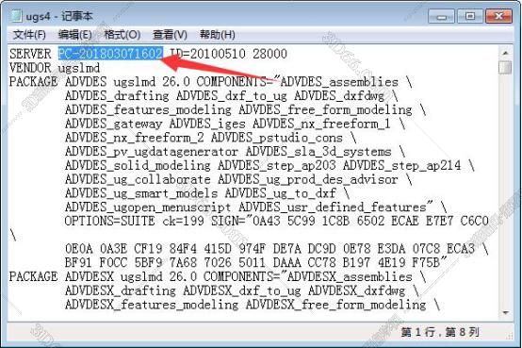Open the 文件(F) menu
Image resolution: width=522 pixels, height=348 pixels.
29,34
